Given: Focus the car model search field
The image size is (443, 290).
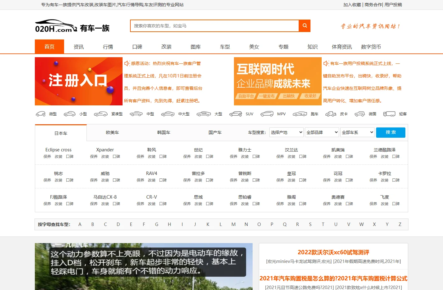Looking at the screenshot, I should [215, 26].
